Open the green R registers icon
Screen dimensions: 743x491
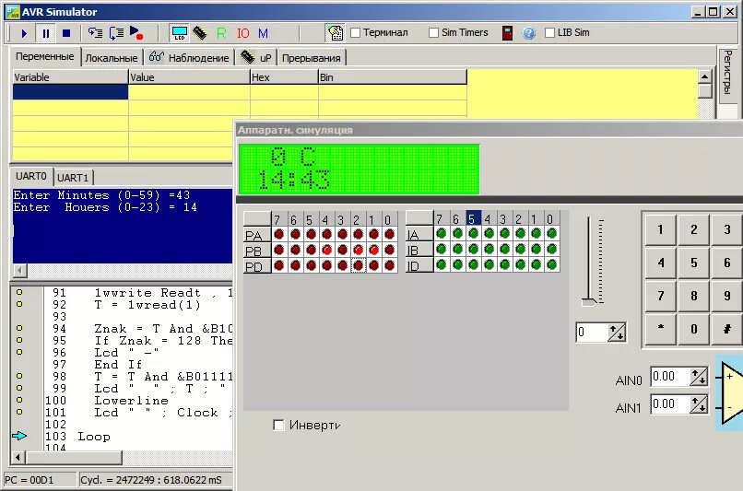(x=221, y=32)
